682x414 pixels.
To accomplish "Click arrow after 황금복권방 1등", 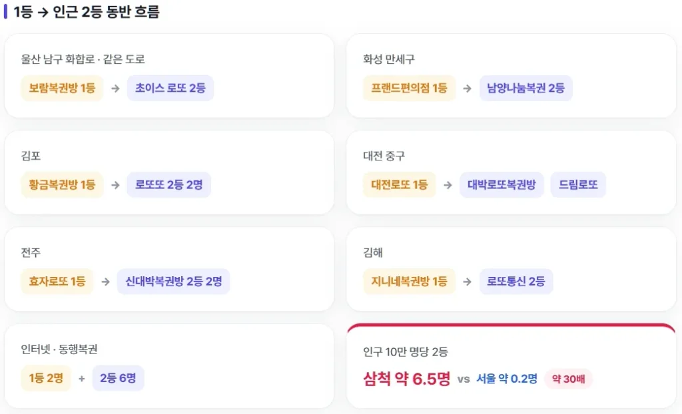I will coord(115,185).
